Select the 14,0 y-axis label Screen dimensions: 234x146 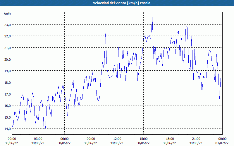click(x=8, y=129)
